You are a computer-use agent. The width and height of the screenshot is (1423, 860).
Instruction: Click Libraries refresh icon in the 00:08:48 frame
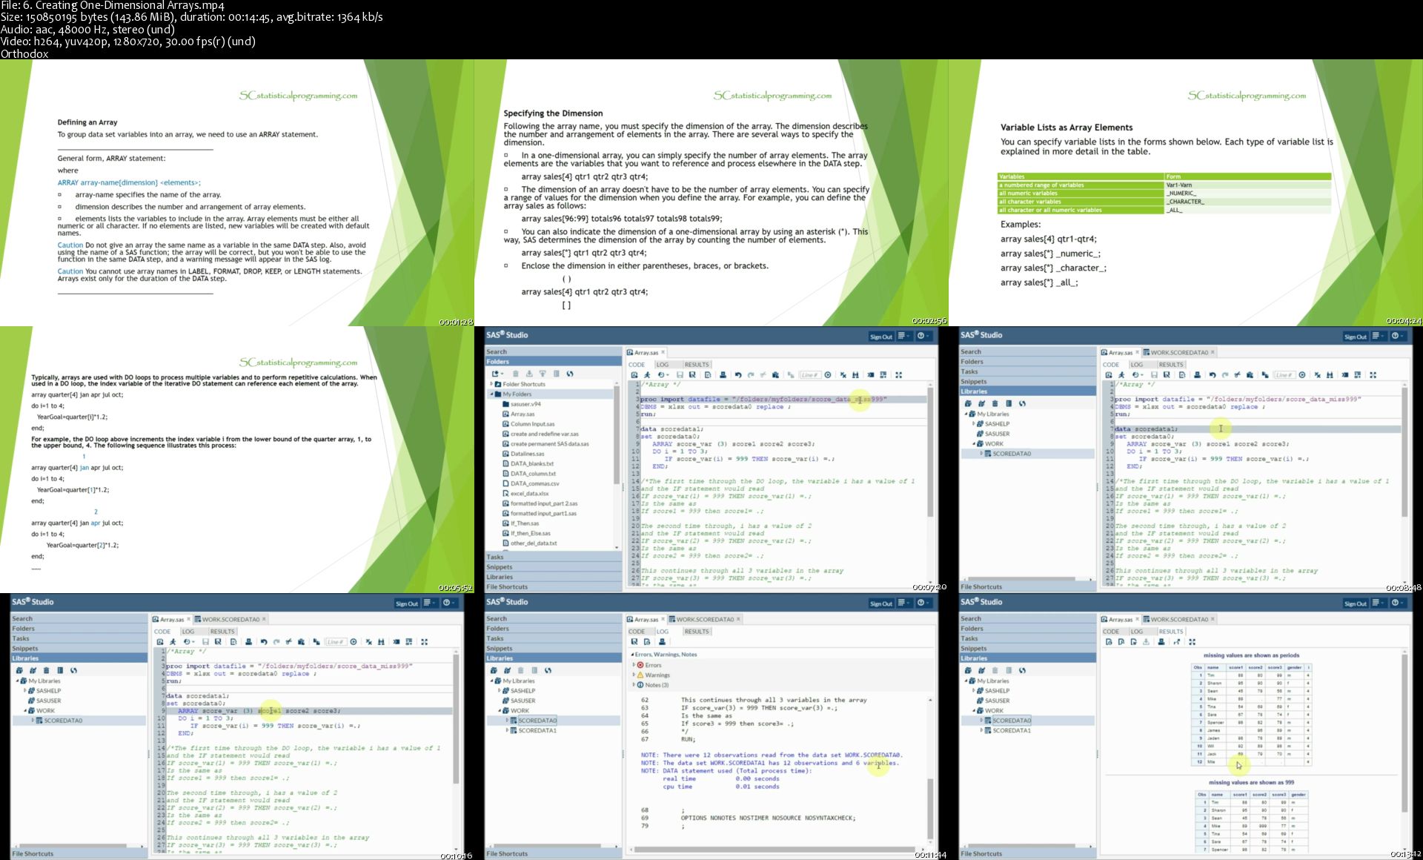(x=1022, y=404)
